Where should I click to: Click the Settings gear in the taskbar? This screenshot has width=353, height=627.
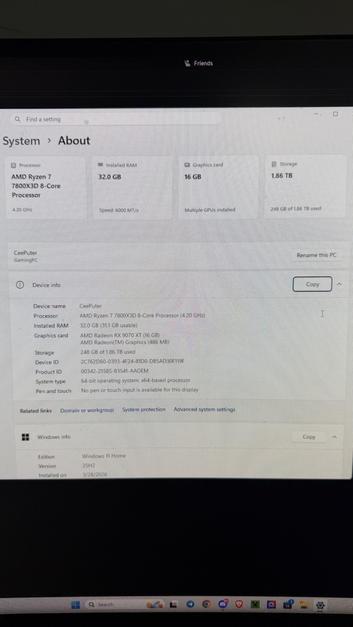tap(320, 605)
